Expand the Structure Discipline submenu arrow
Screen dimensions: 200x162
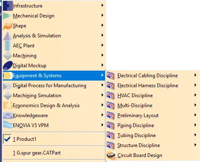[x=195, y=145]
